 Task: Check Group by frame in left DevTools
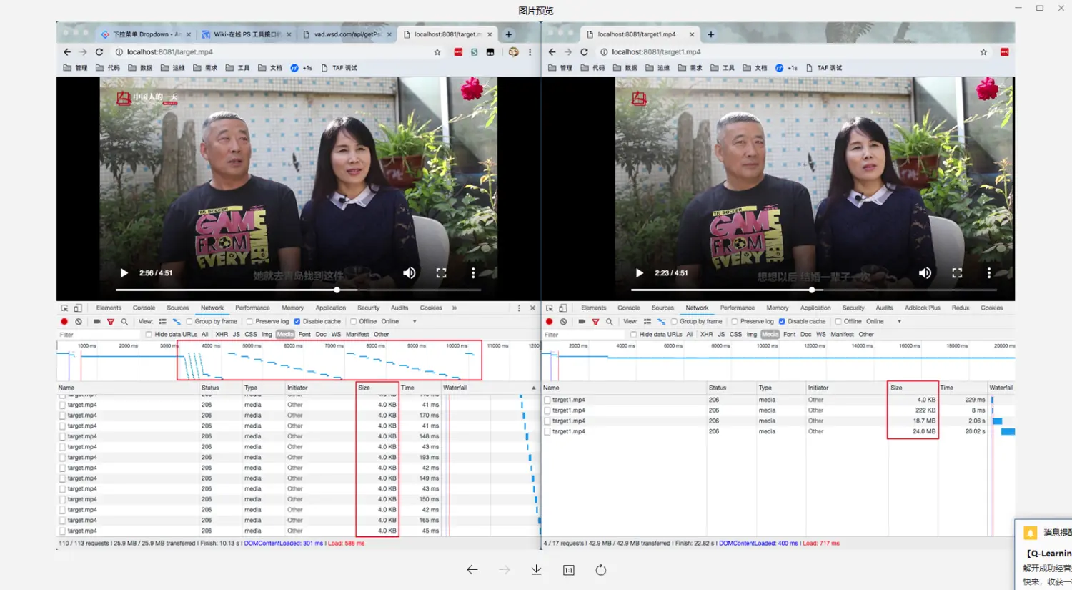click(x=189, y=322)
